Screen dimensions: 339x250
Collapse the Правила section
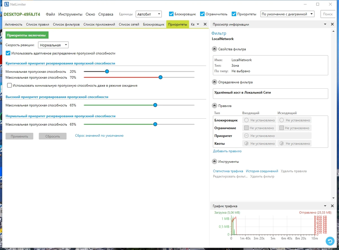(214, 106)
